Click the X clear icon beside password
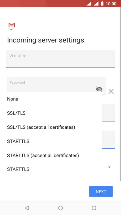Image resolution: width=121 pixels, height=215 pixels. pyautogui.click(x=111, y=91)
